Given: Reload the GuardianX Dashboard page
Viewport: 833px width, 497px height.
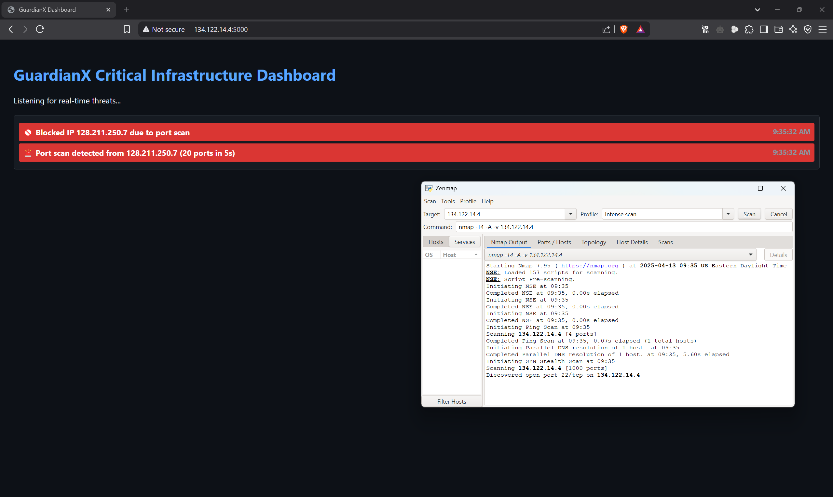Looking at the screenshot, I should [40, 30].
